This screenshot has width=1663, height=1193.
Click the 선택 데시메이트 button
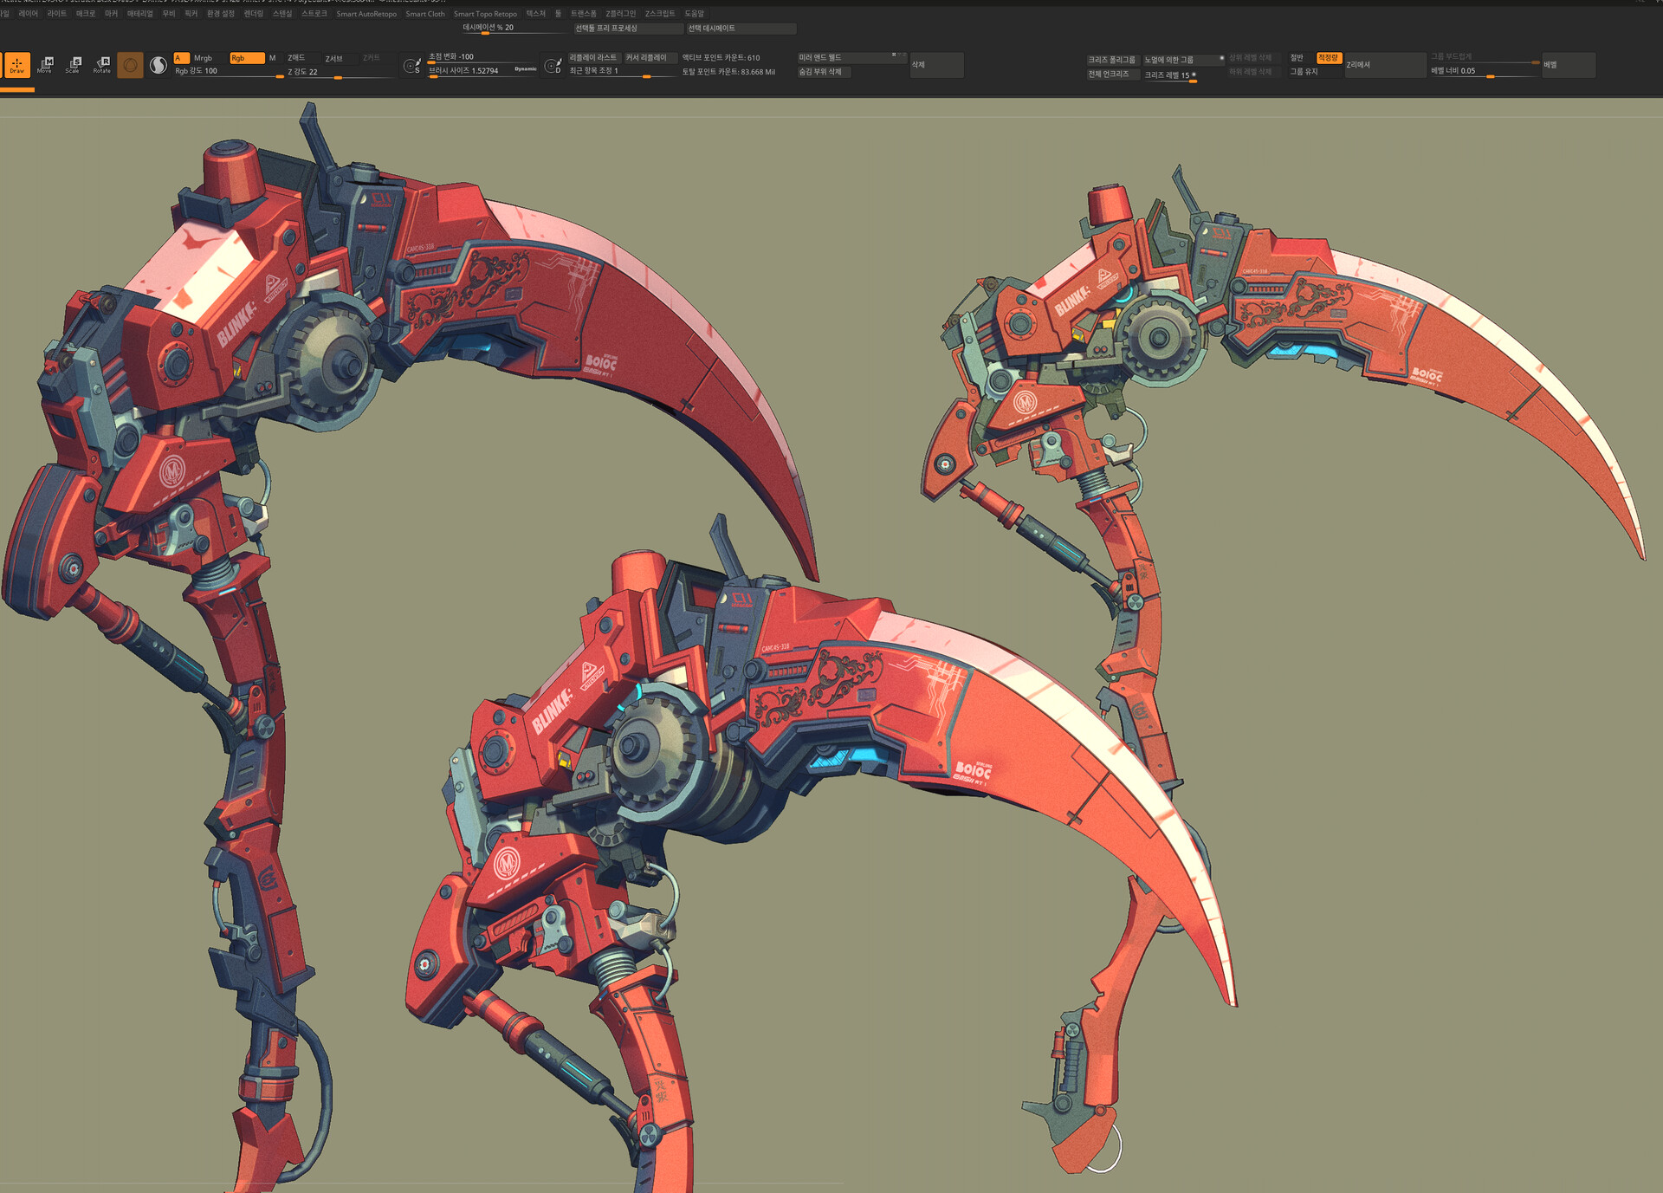(741, 29)
